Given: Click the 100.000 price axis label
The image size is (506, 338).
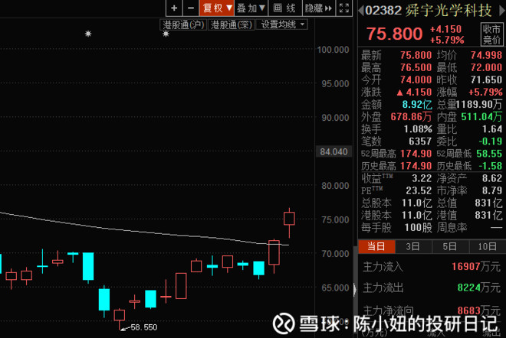Looking at the screenshot, I should pyautogui.click(x=333, y=50).
